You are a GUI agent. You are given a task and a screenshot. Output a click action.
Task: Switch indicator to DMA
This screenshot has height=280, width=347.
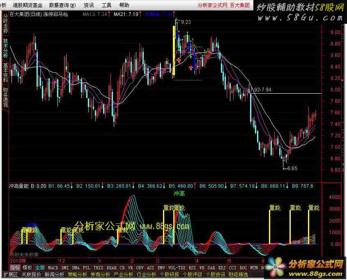76,268
